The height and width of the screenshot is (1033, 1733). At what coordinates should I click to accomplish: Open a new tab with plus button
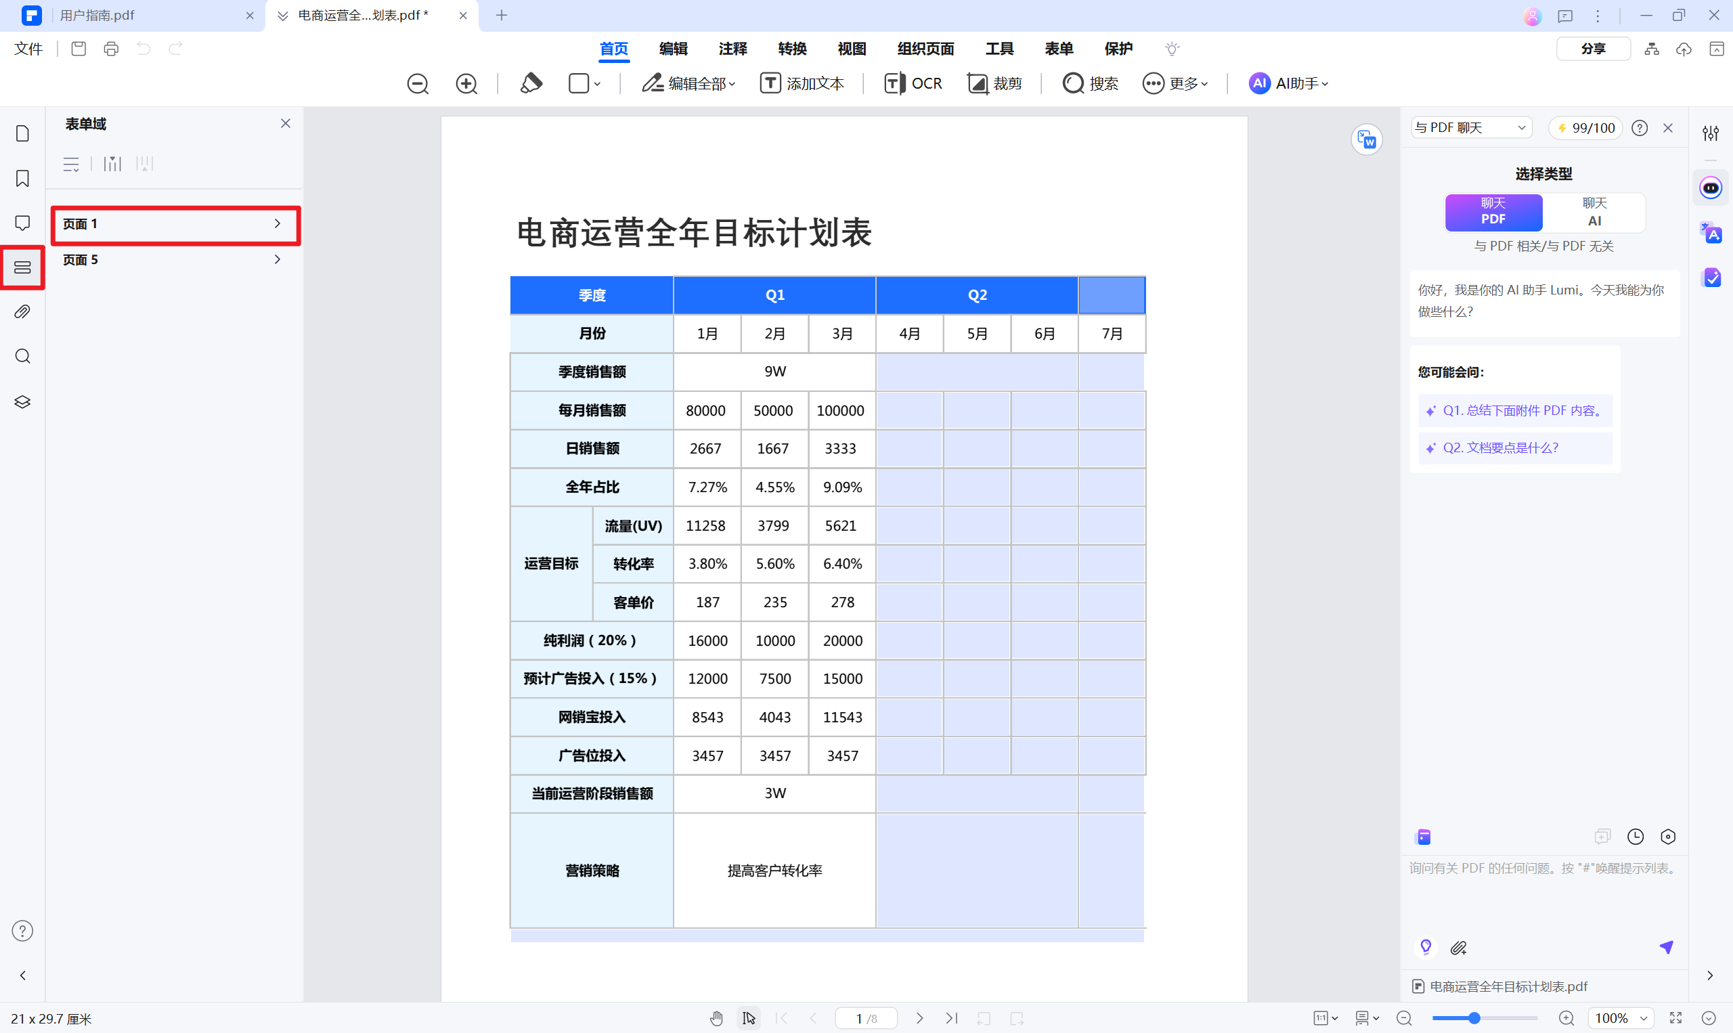pos(501,16)
